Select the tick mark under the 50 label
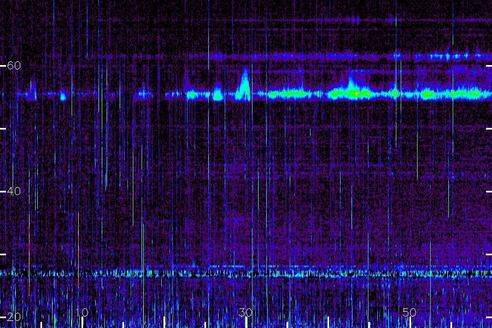This screenshot has height=328, width=492. point(410,323)
